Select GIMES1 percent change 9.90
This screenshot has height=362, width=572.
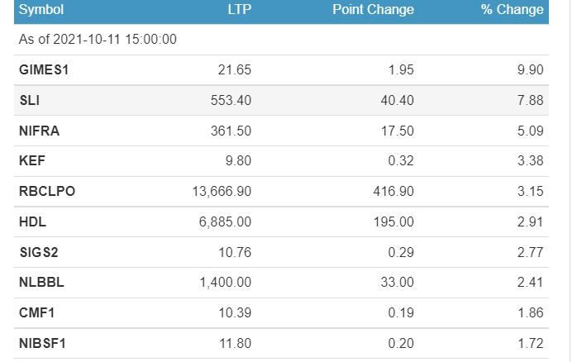click(531, 69)
